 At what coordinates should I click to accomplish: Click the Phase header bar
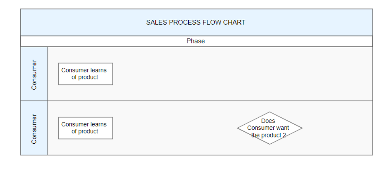tap(196, 41)
